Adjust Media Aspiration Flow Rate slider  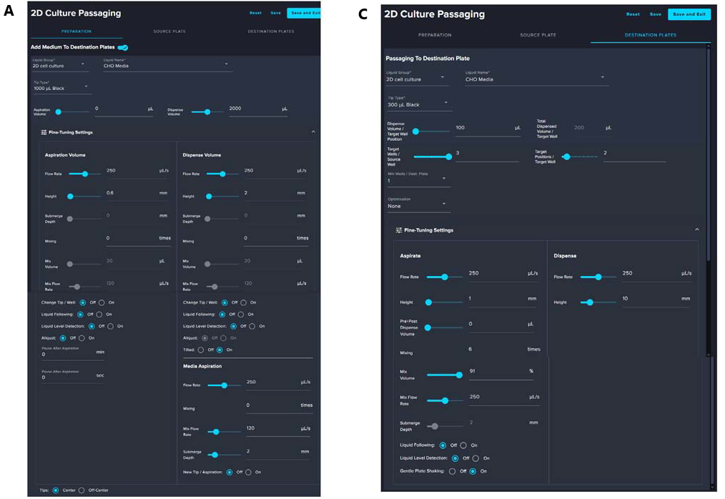(x=224, y=385)
